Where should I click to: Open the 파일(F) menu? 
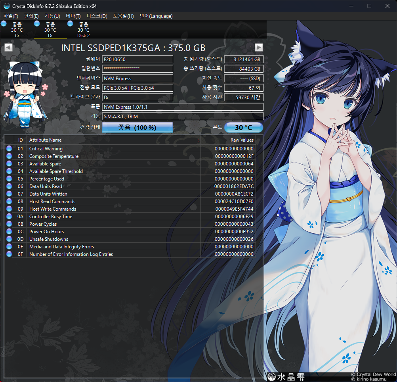11,16
